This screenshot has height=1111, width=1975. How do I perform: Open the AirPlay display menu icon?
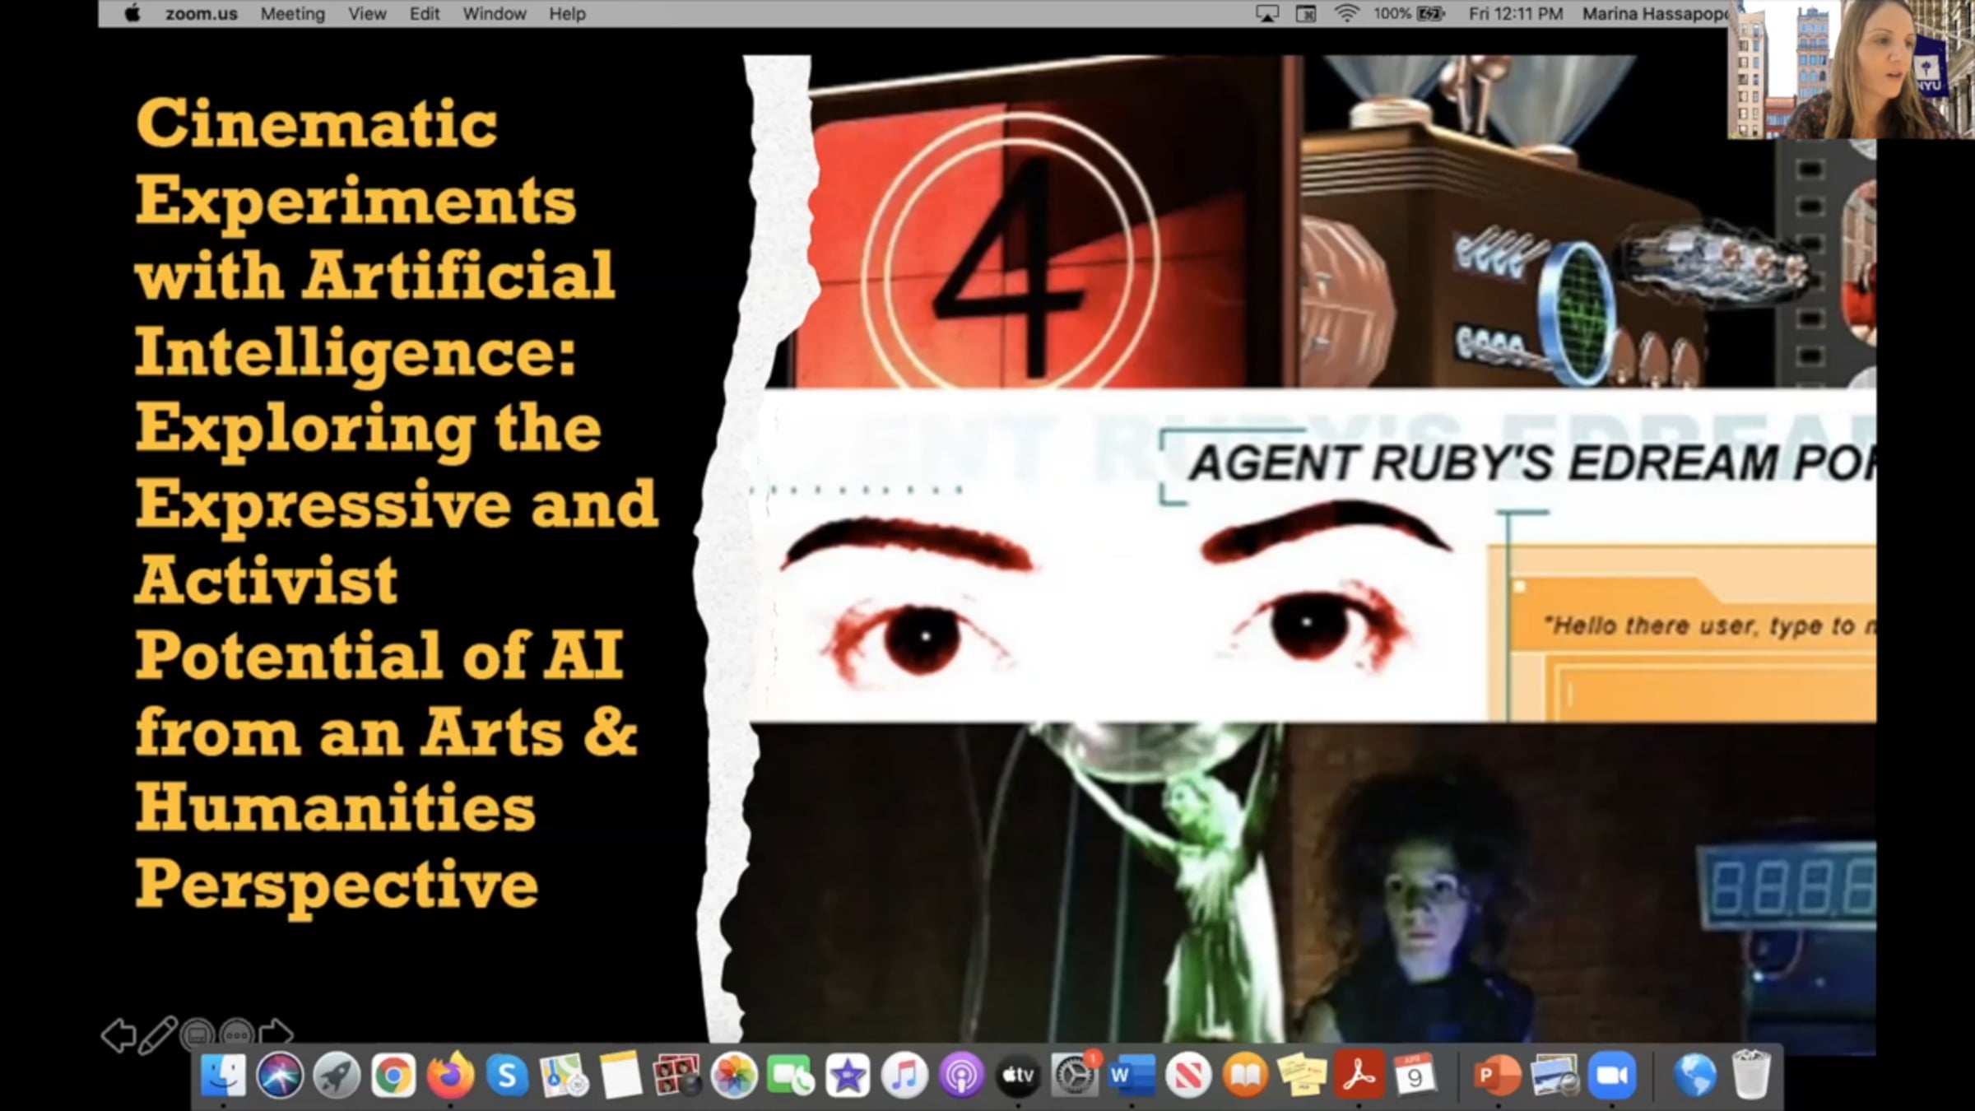[x=1267, y=14]
